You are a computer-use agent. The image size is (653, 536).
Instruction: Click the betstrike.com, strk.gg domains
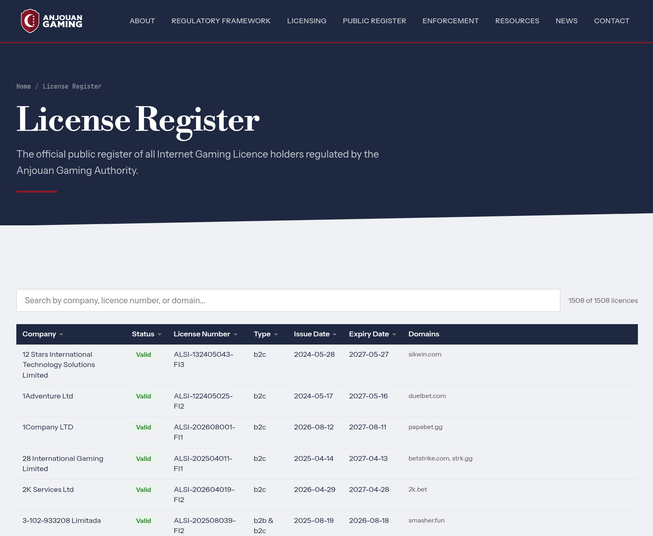(440, 458)
